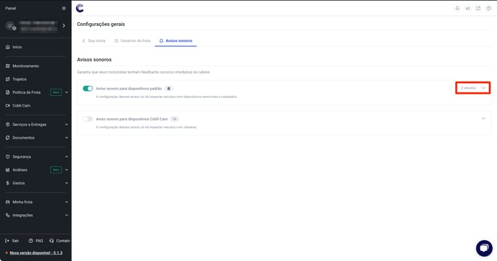497x261 pixels.
Task: Open notifications bell in top bar
Action: pyautogui.click(x=457, y=8)
